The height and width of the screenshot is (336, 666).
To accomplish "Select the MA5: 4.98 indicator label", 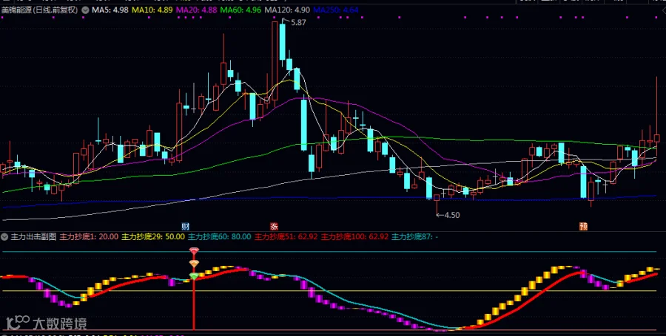I will pos(110,10).
